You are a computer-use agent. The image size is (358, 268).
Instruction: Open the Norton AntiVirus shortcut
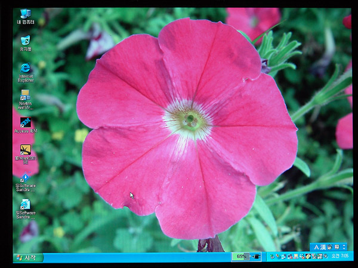point(26,100)
